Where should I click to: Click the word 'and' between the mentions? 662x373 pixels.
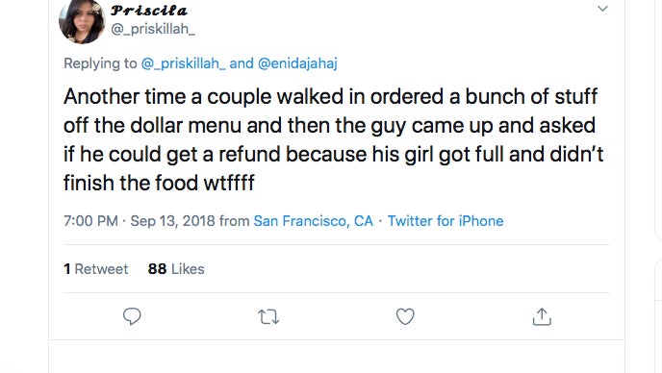(242, 63)
